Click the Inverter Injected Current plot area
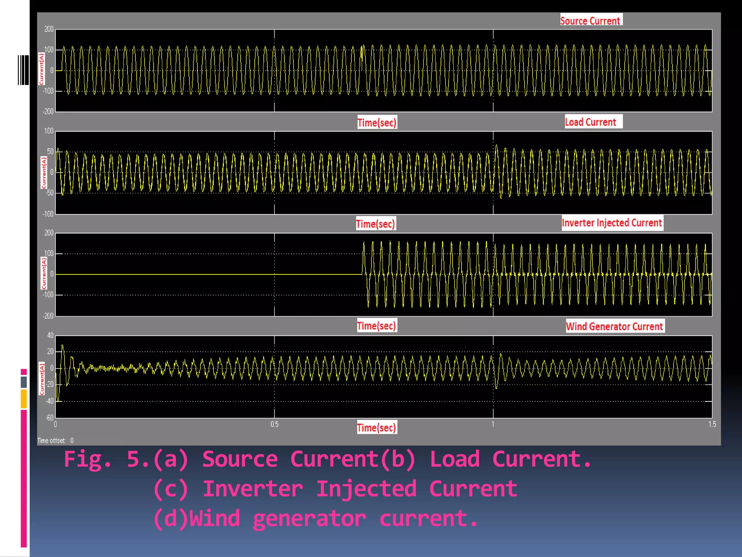Image resolution: width=742 pixels, height=557 pixels. pyautogui.click(x=384, y=275)
